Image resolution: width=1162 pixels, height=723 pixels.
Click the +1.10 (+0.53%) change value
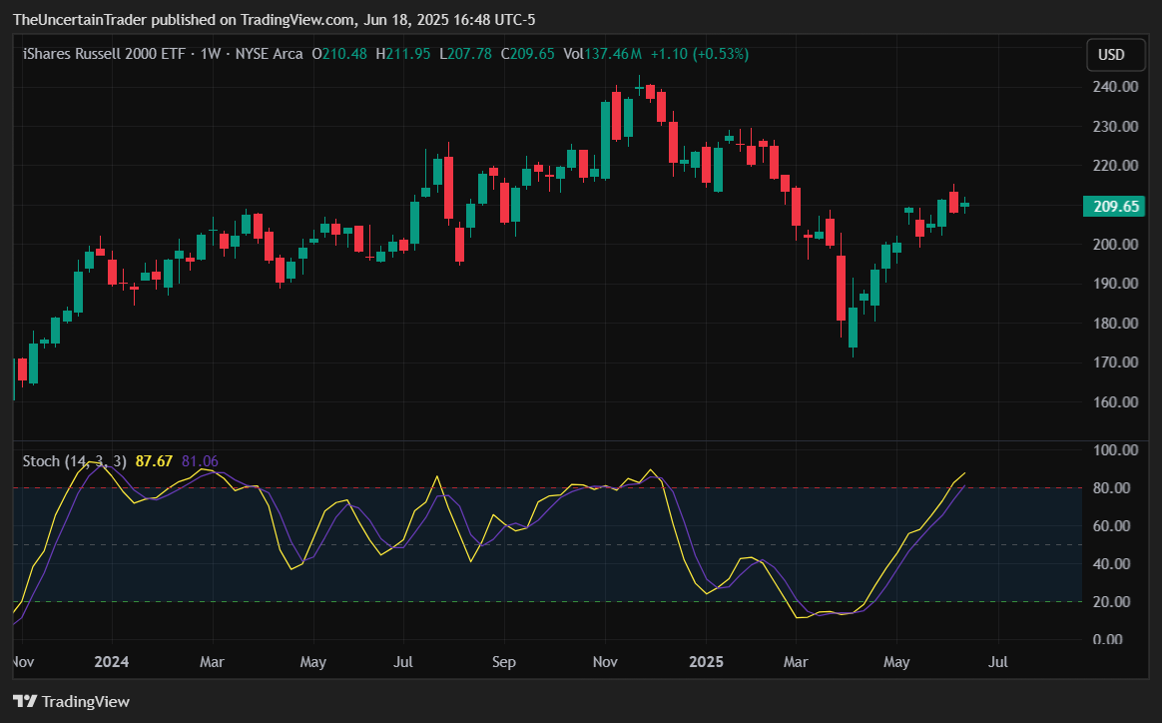700,54
